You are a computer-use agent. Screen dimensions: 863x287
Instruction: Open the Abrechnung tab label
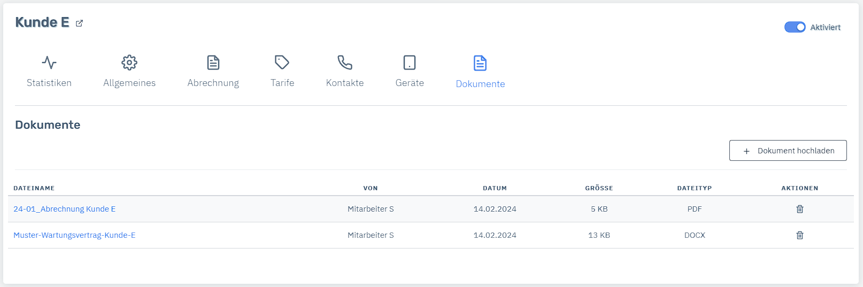point(213,83)
